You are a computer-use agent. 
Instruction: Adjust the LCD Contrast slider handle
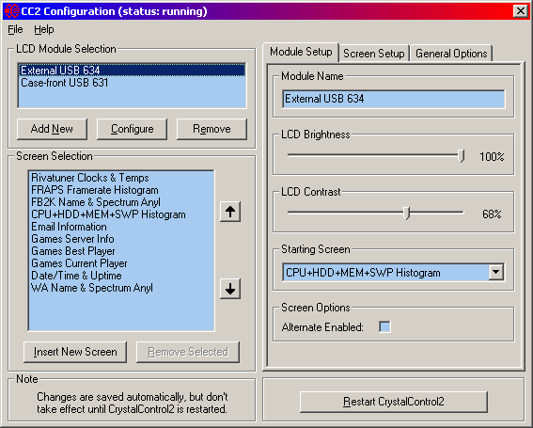pos(406,214)
